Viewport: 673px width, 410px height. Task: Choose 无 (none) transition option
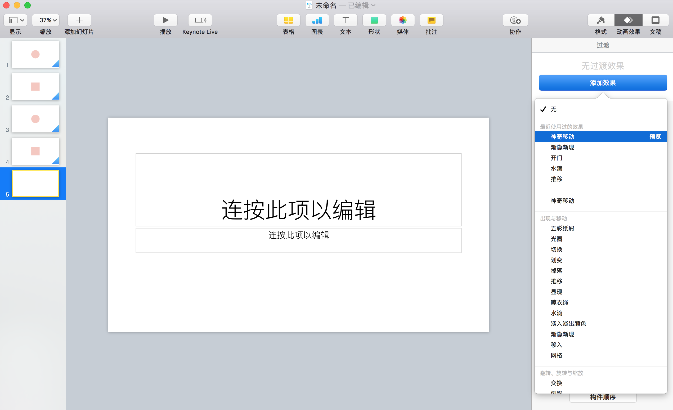tap(601, 109)
